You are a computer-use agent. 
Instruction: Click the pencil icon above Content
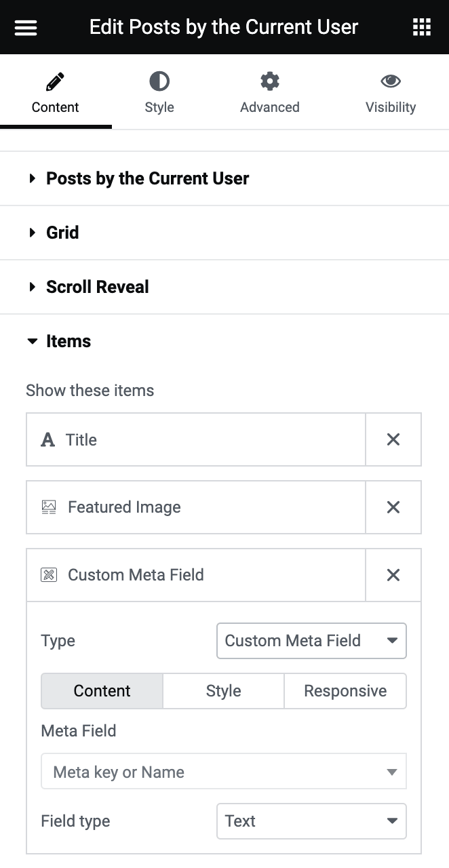pyautogui.click(x=55, y=80)
